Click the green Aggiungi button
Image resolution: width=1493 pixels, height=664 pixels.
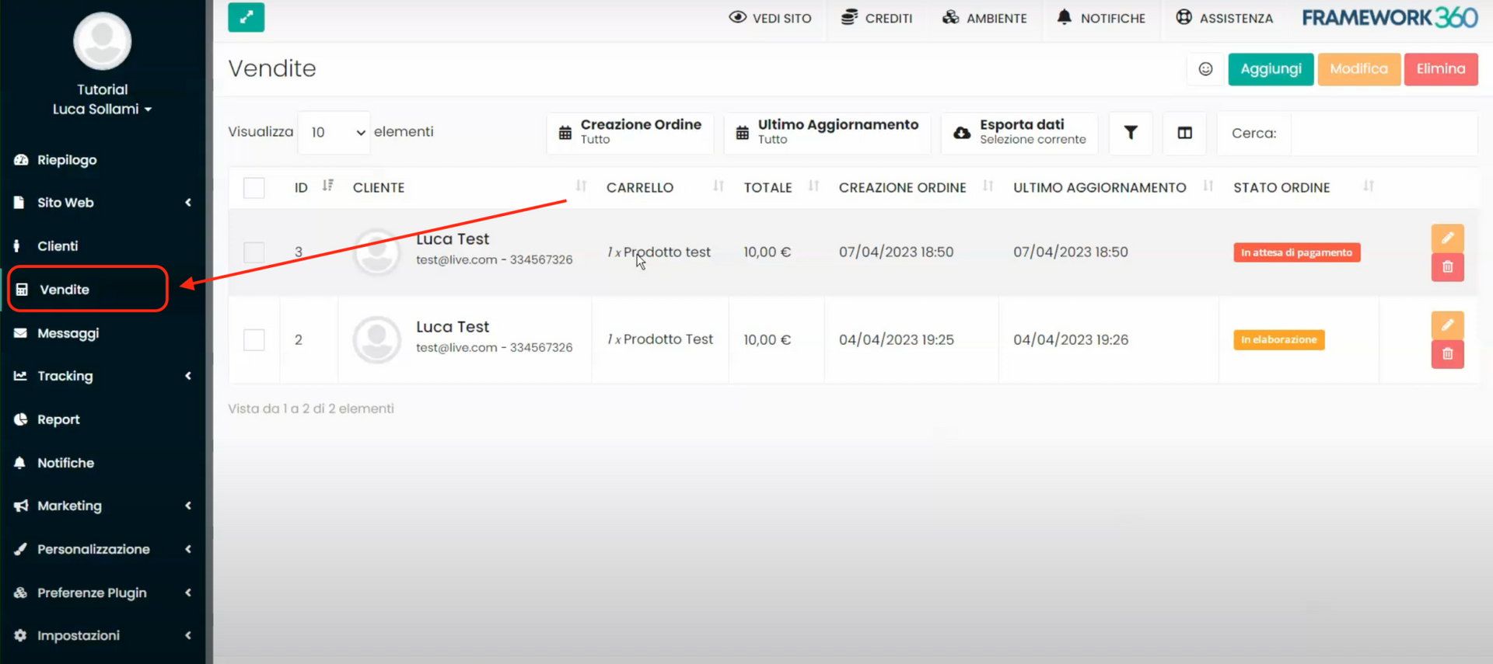point(1271,69)
